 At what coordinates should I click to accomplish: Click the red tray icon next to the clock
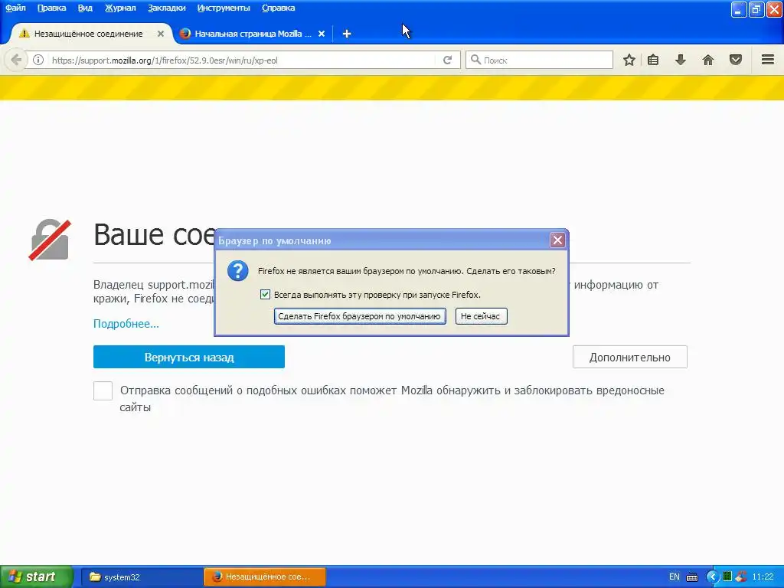741,577
